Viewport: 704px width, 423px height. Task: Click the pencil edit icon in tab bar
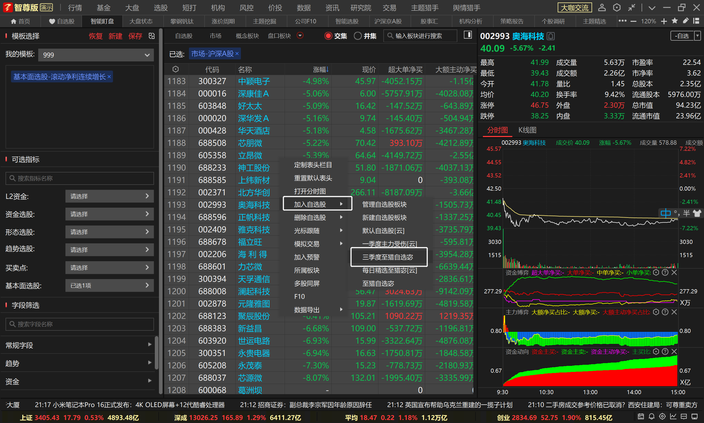pyautogui.click(x=686, y=21)
